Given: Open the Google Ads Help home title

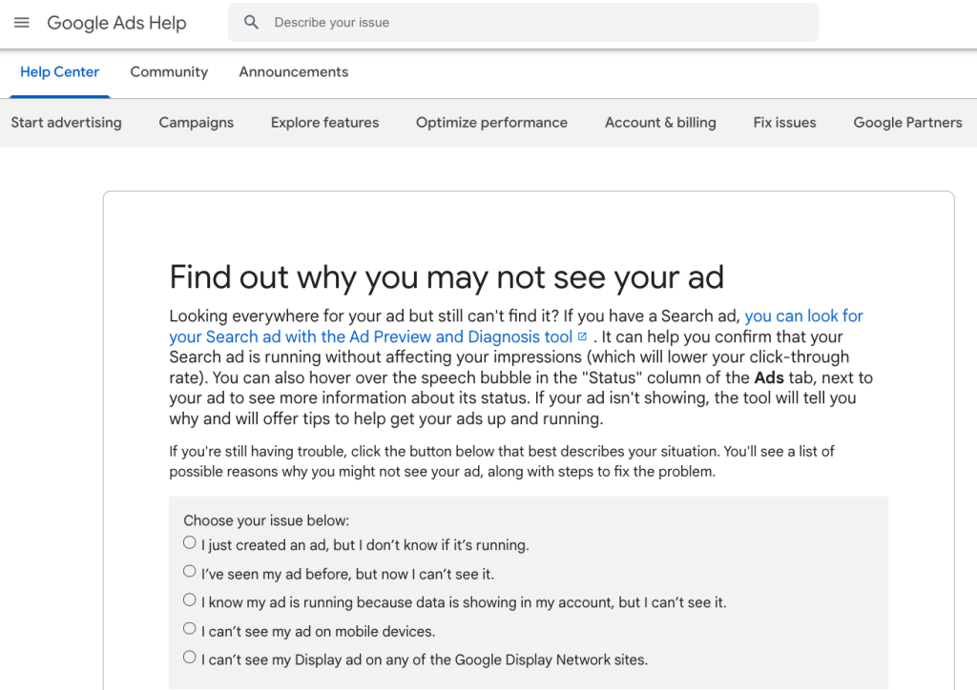Looking at the screenshot, I should (116, 23).
